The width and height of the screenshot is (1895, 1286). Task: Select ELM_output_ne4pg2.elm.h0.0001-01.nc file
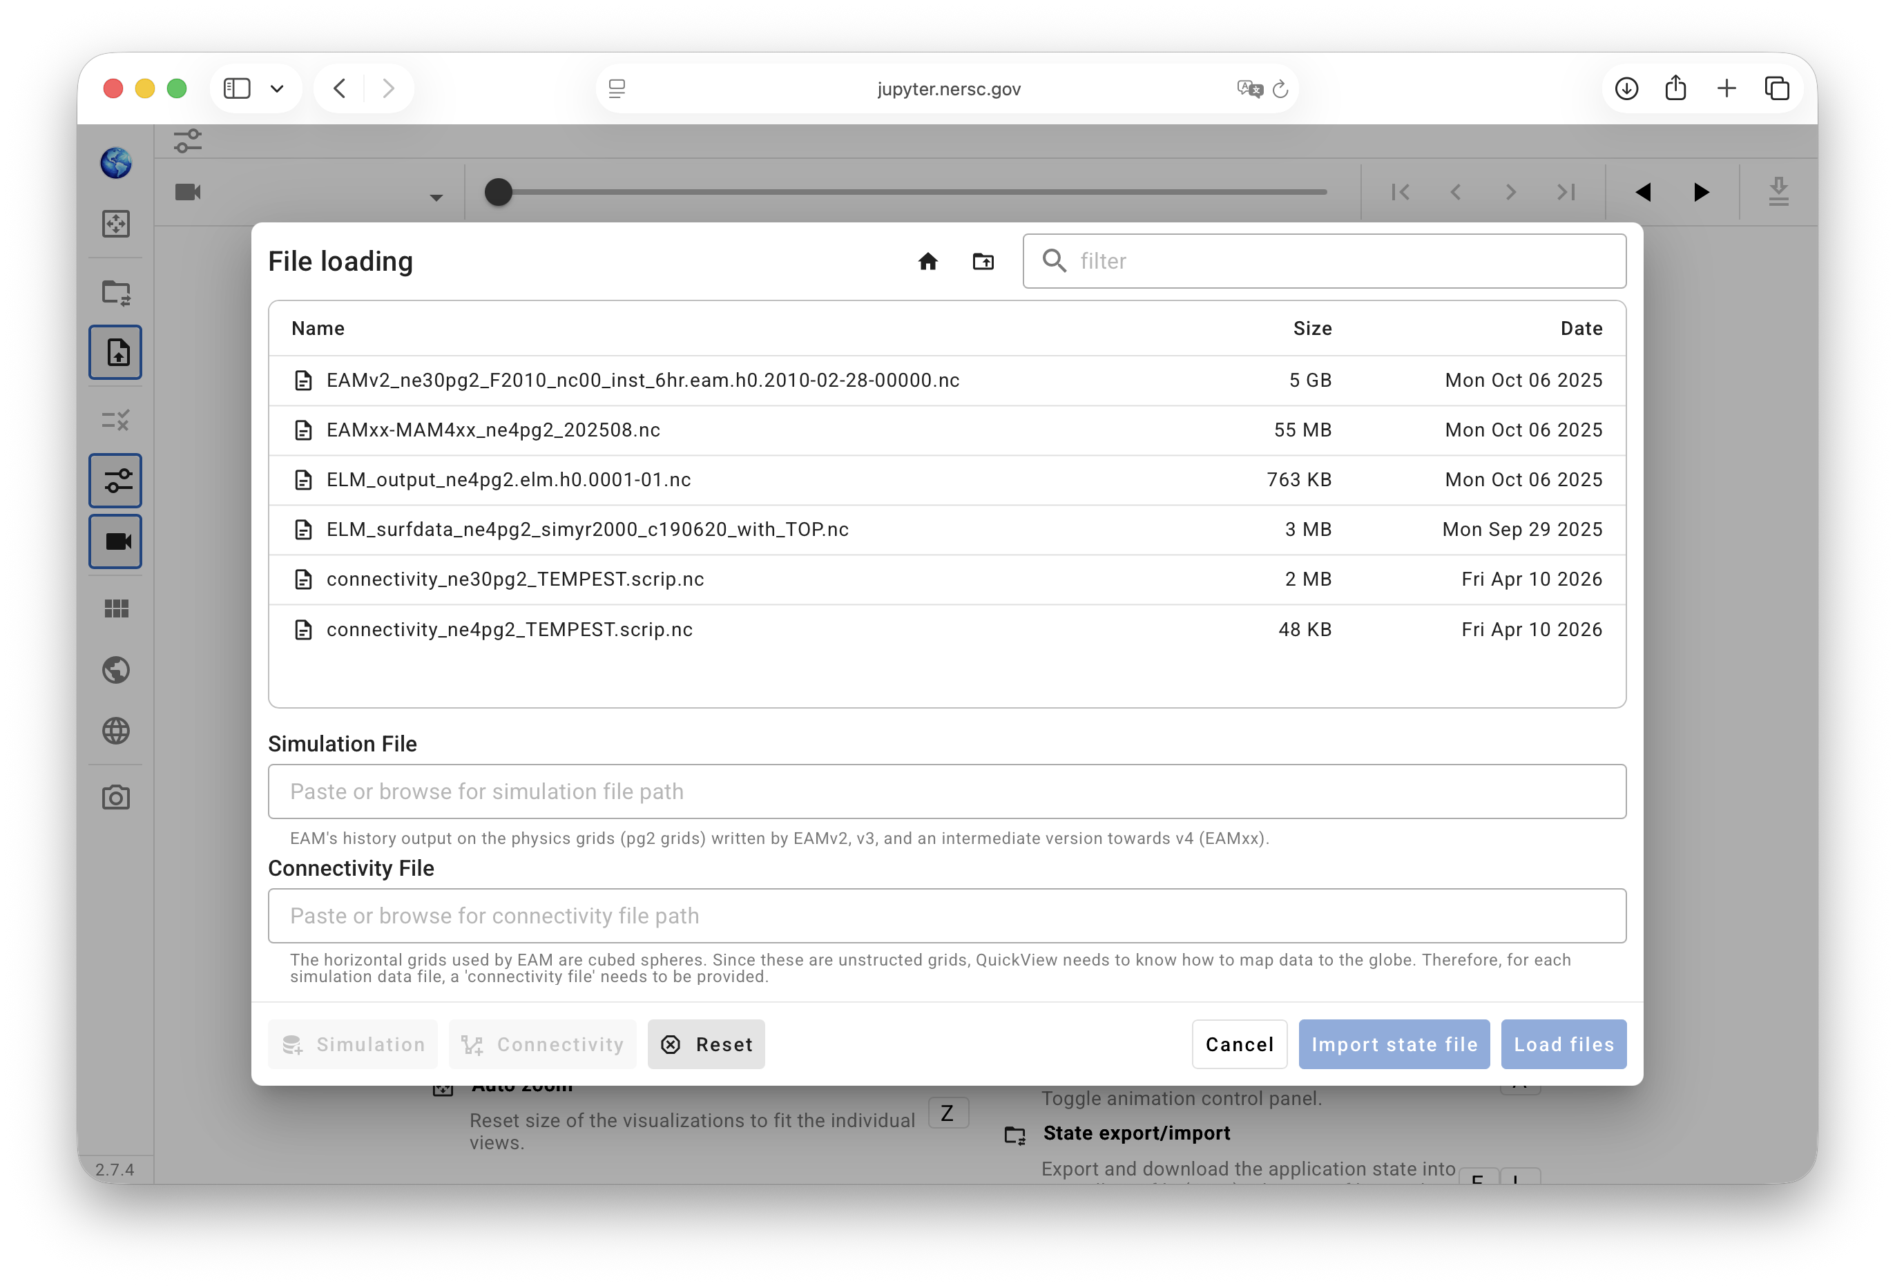coord(947,479)
